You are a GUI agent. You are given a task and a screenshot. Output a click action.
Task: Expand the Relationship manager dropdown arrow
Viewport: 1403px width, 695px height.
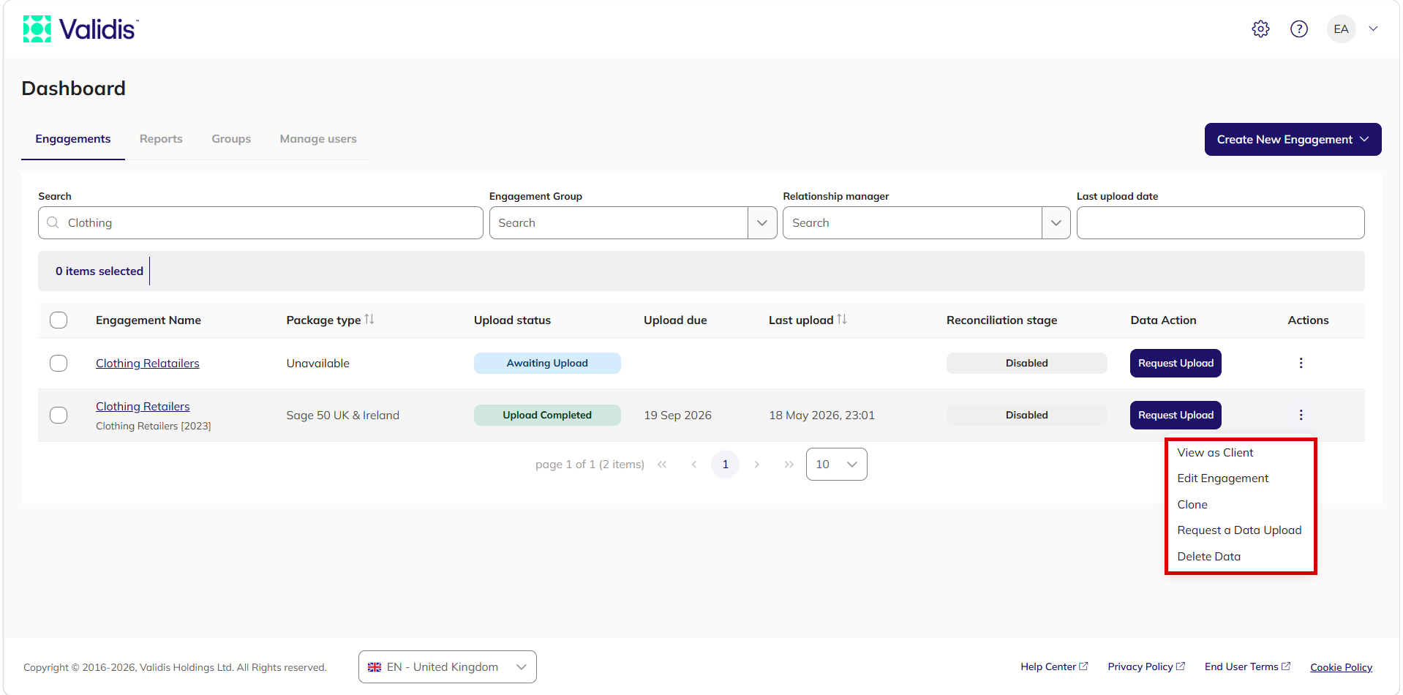coord(1056,223)
